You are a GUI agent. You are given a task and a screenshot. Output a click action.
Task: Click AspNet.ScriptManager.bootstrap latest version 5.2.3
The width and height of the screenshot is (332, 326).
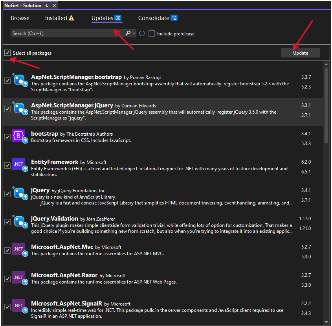coord(306,87)
